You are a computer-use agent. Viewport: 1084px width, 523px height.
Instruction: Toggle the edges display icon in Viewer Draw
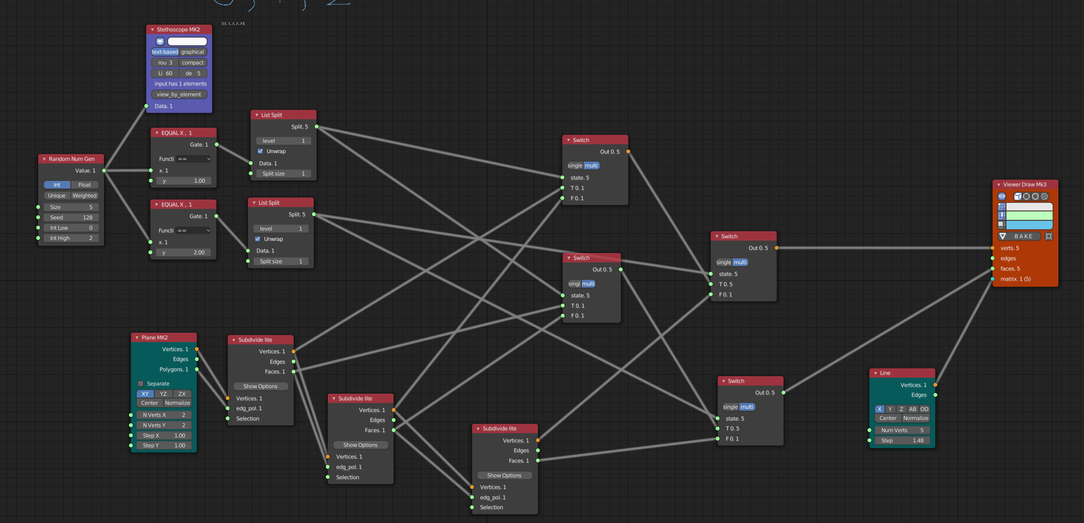(x=1002, y=216)
